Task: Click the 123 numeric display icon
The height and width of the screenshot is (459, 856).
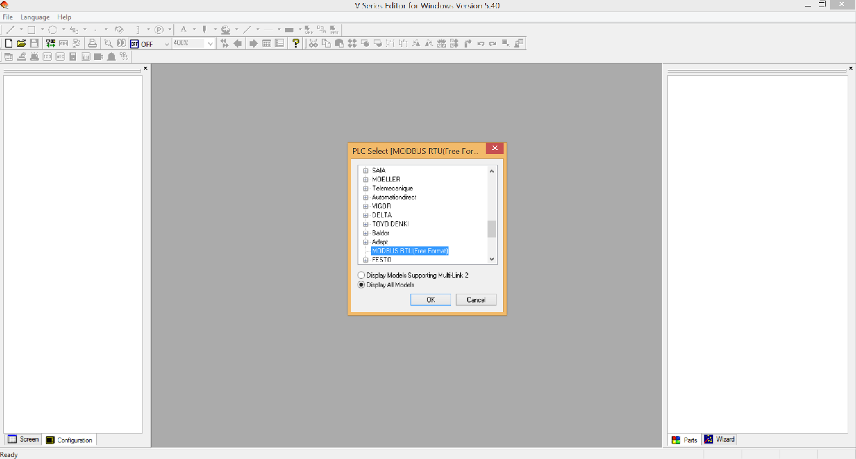Action: (47, 56)
